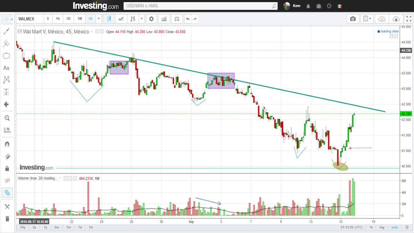This screenshot has height=233, width=414.
Task: Select the text annotation tool
Action: click(6, 68)
